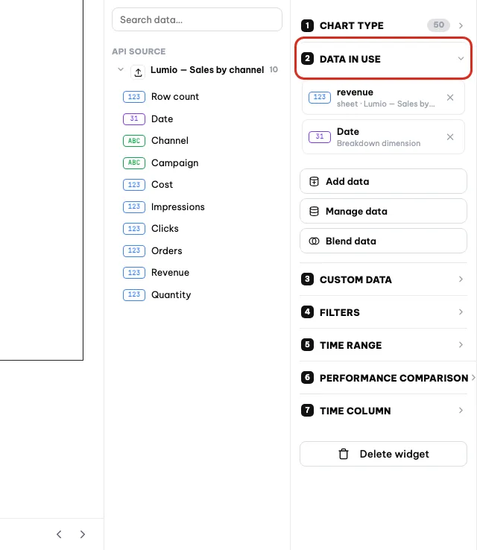Remove the Date breakdown dimension

450,137
